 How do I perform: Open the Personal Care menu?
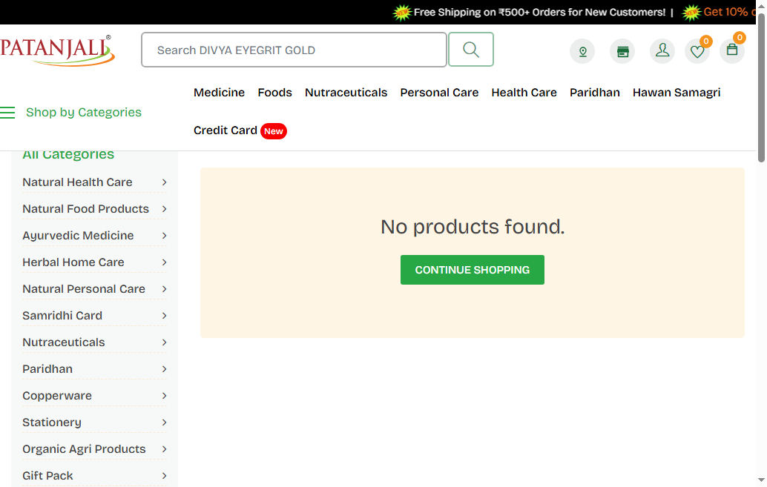click(x=439, y=93)
